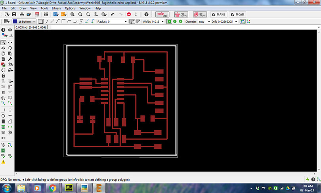Open the Errors warning triangle

click(x=3, y=162)
